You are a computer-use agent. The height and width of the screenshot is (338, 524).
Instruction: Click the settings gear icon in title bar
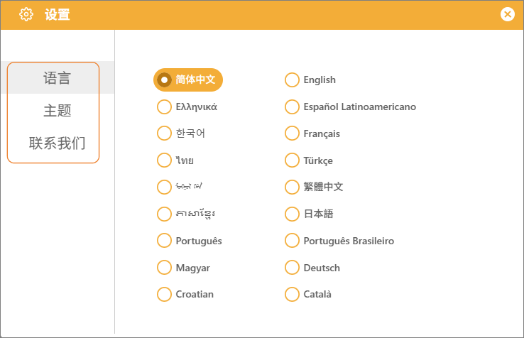click(x=26, y=14)
